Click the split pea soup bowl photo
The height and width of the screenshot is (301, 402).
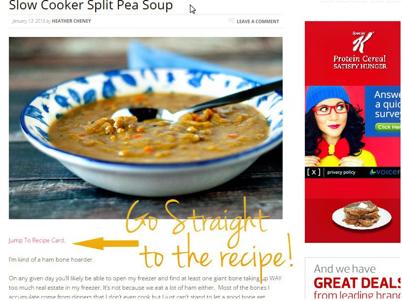[x=146, y=128]
